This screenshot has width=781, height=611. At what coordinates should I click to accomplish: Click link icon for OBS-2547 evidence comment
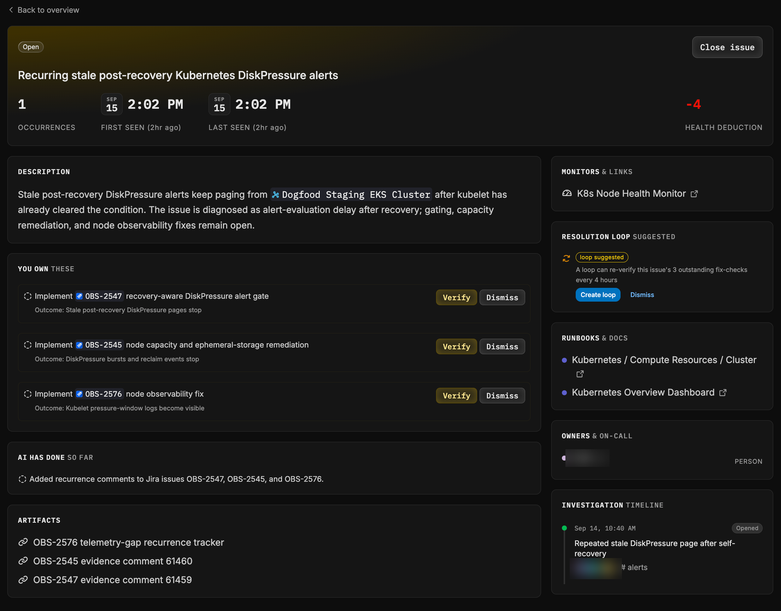[x=23, y=580]
